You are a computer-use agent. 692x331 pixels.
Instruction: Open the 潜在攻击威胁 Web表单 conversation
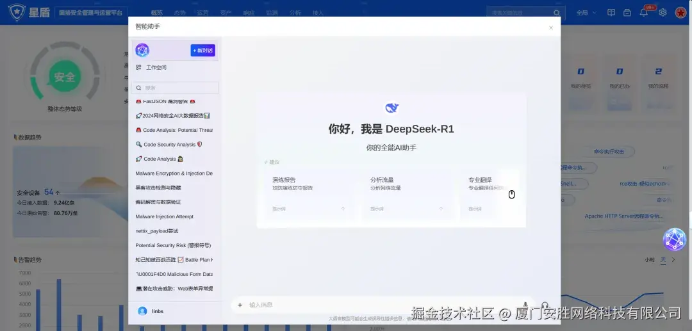coord(174,289)
